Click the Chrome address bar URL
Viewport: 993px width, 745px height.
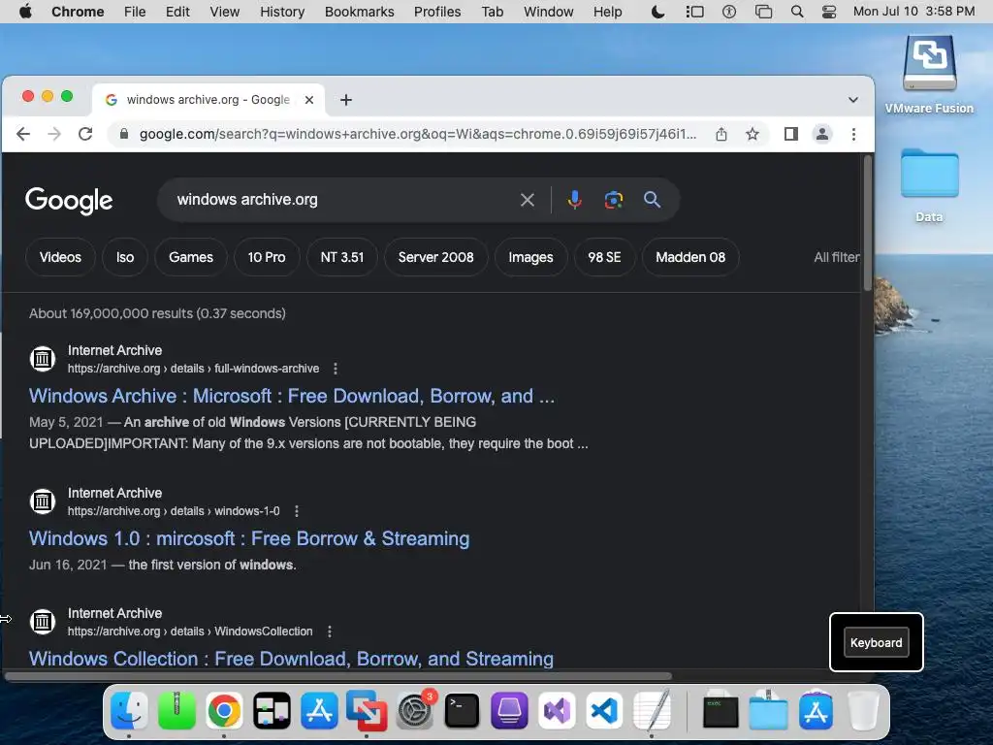[417, 134]
